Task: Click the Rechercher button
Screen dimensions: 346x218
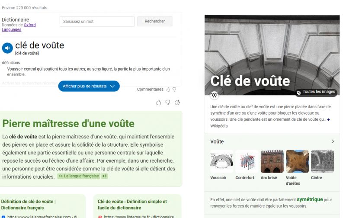Action: pos(155,21)
